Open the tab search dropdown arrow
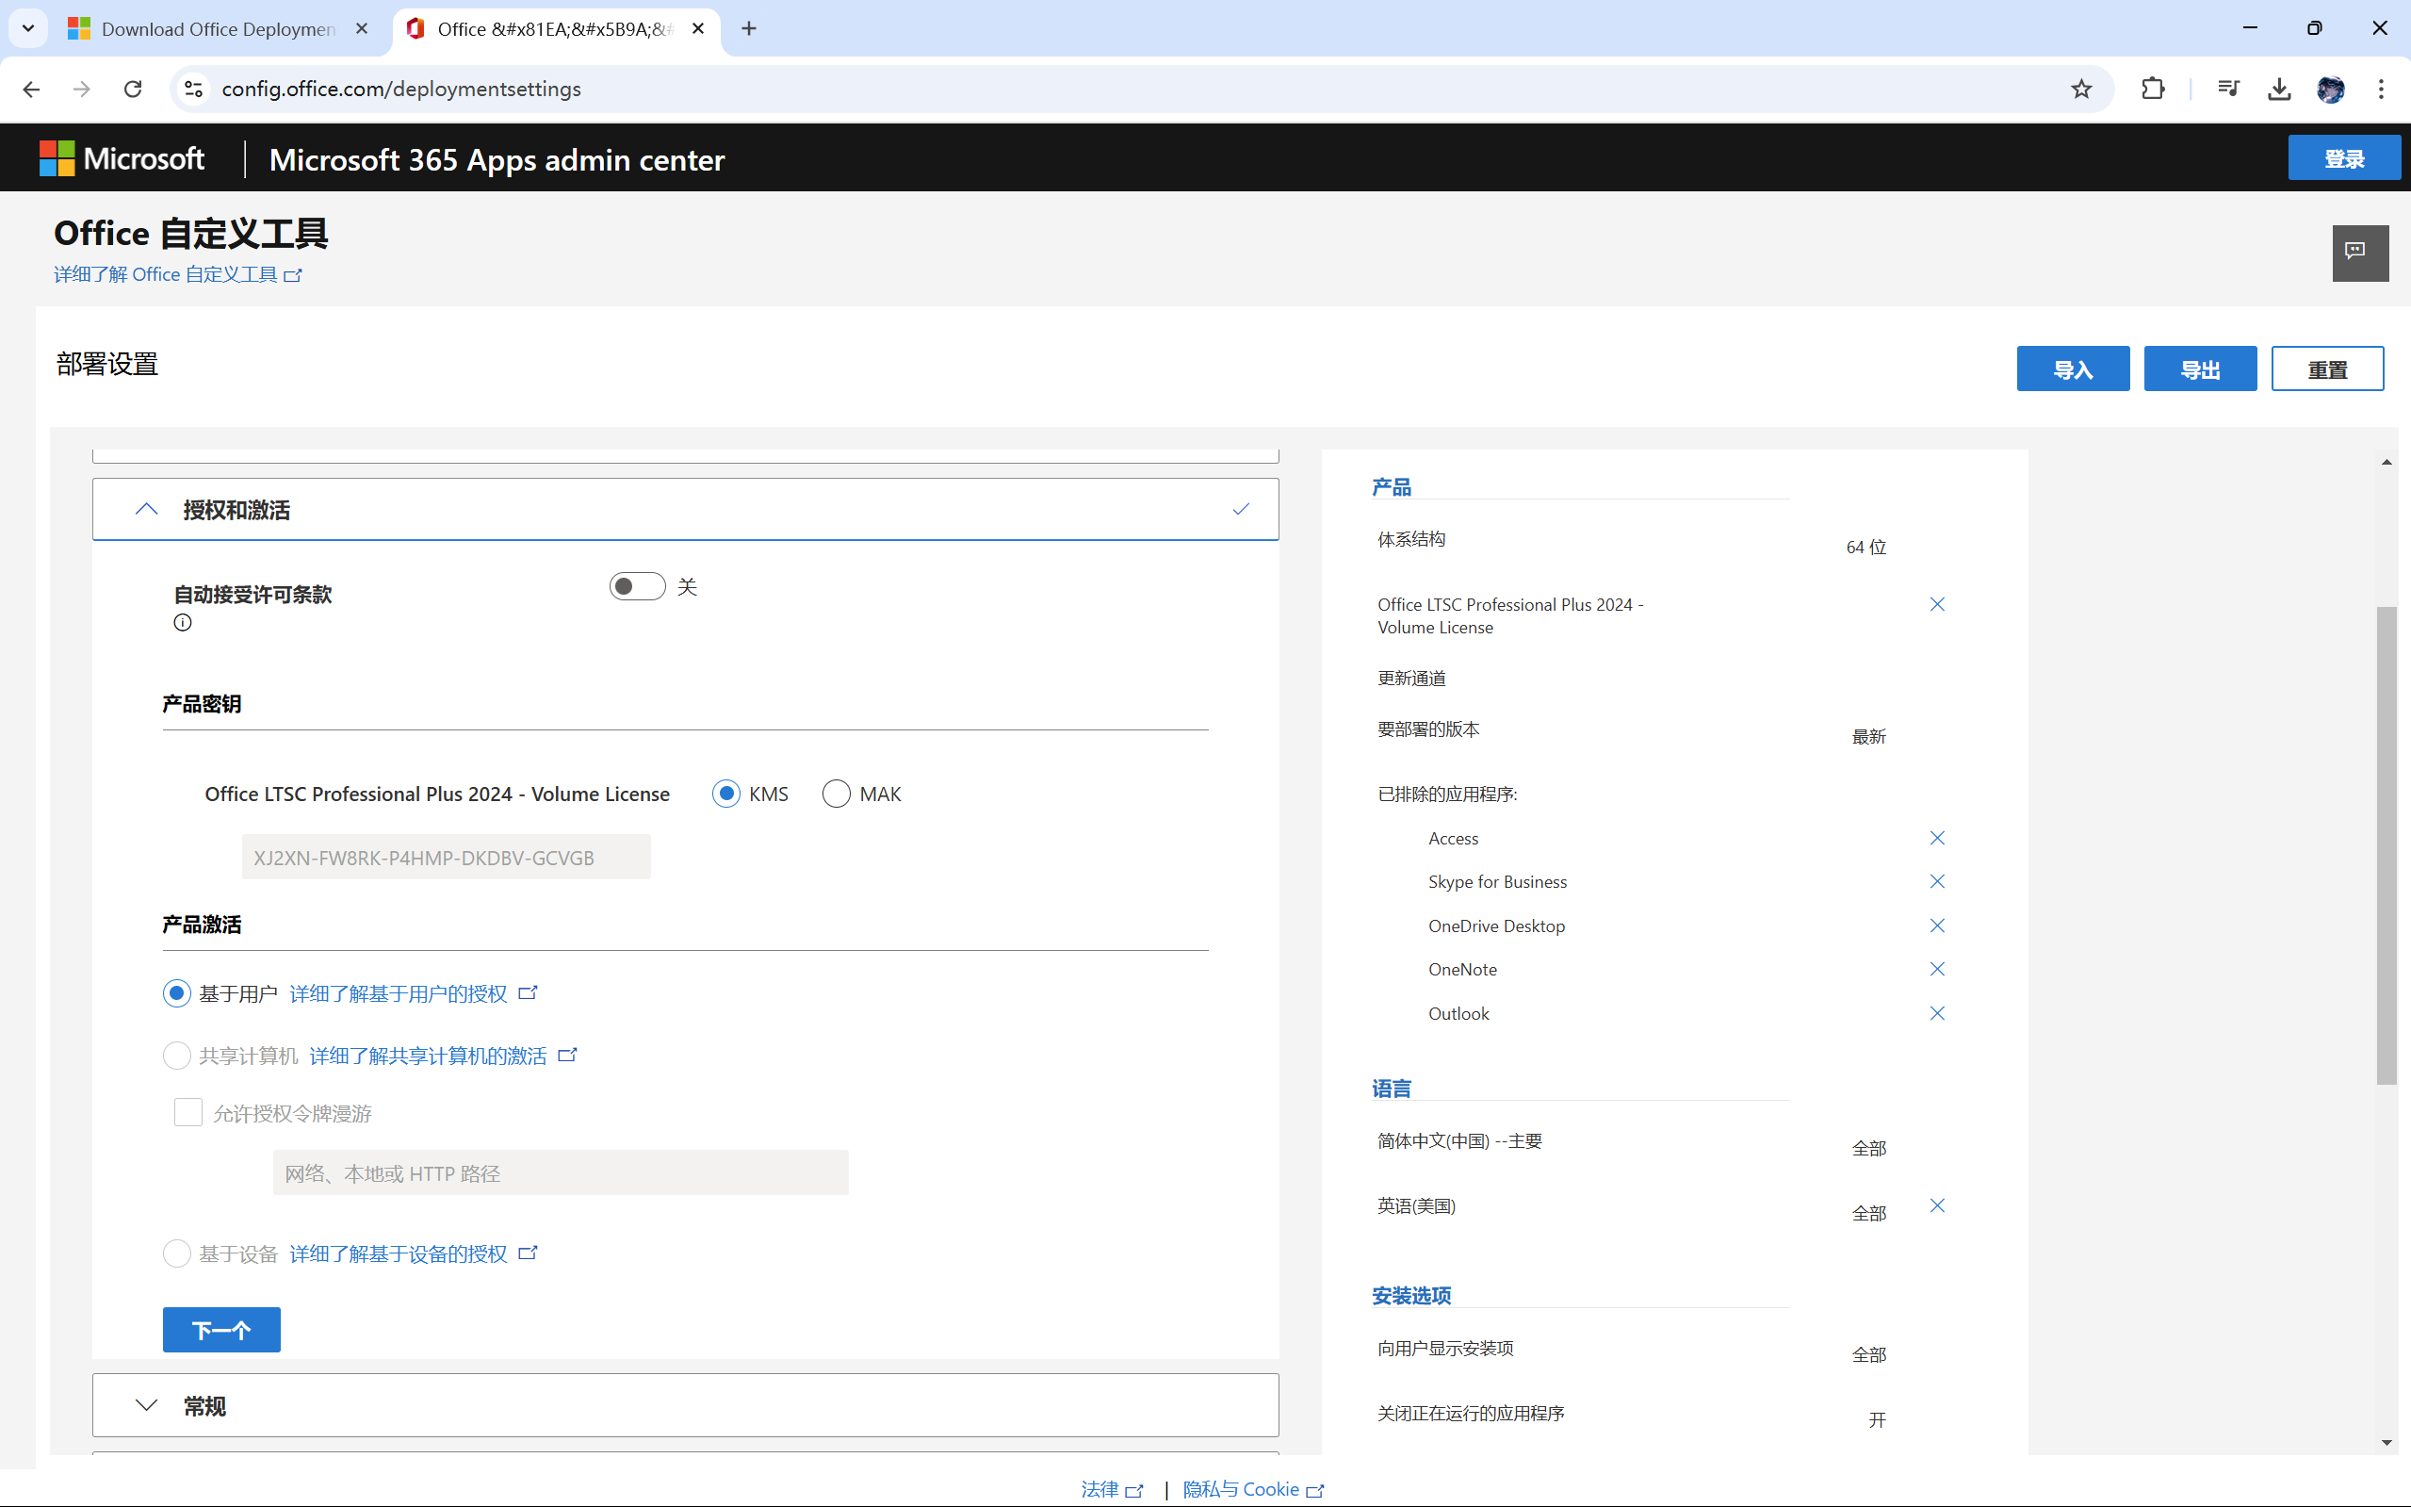The image size is (2411, 1507). click(28, 28)
